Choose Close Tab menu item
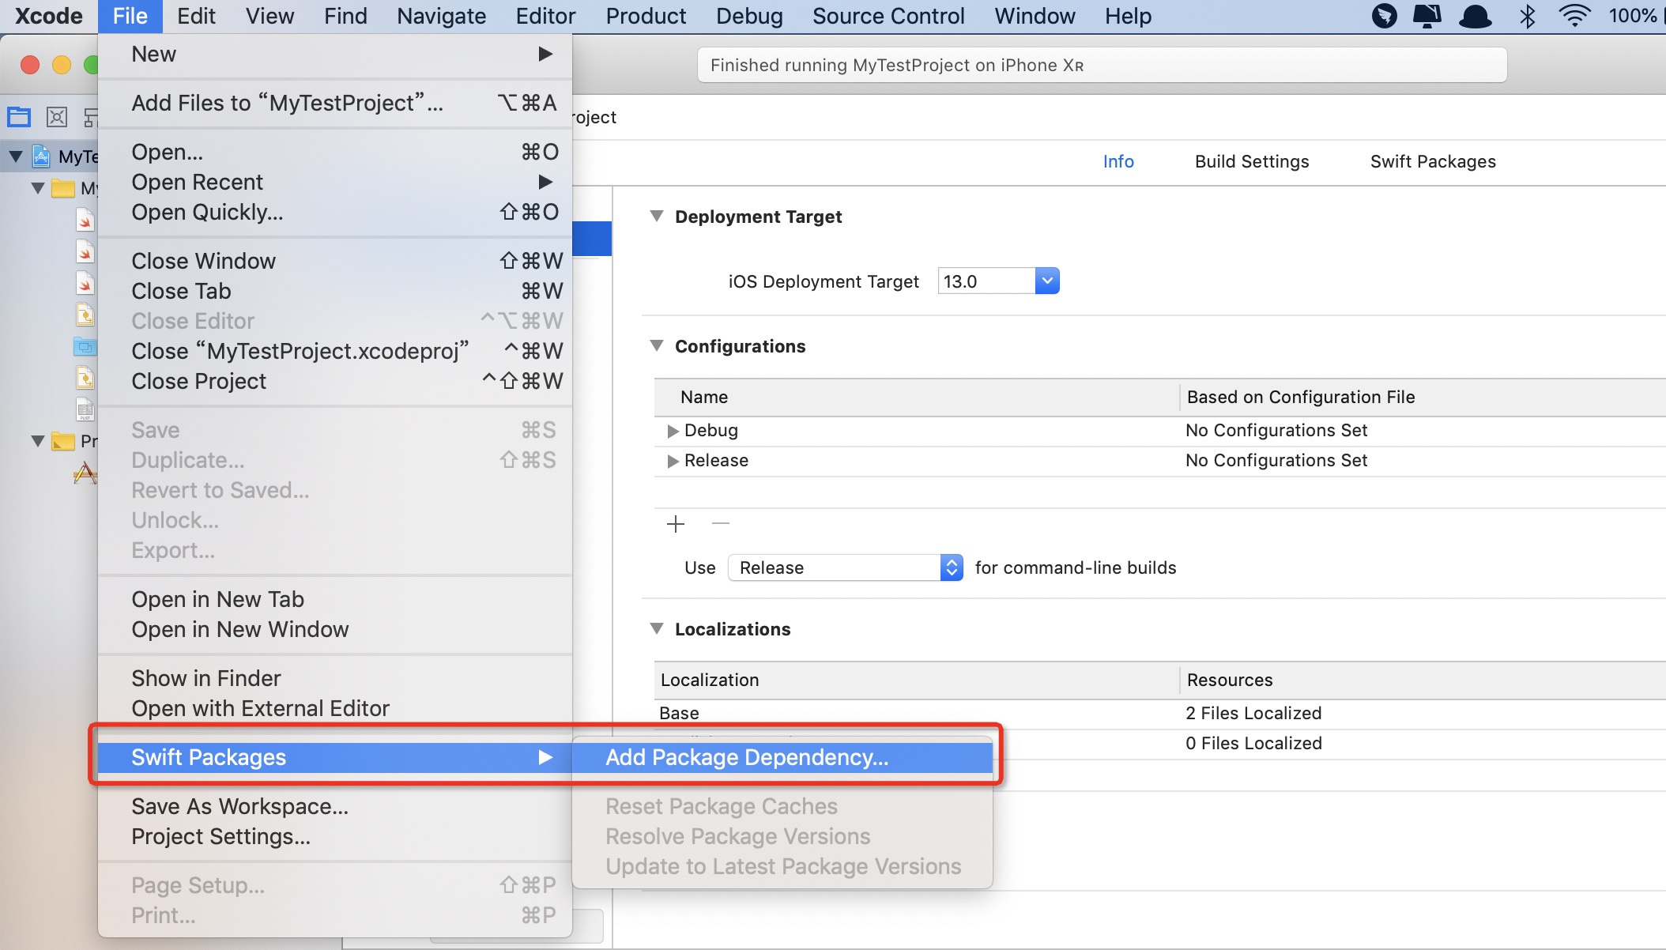The image size is (1666, 950). (x=335, y=291)
